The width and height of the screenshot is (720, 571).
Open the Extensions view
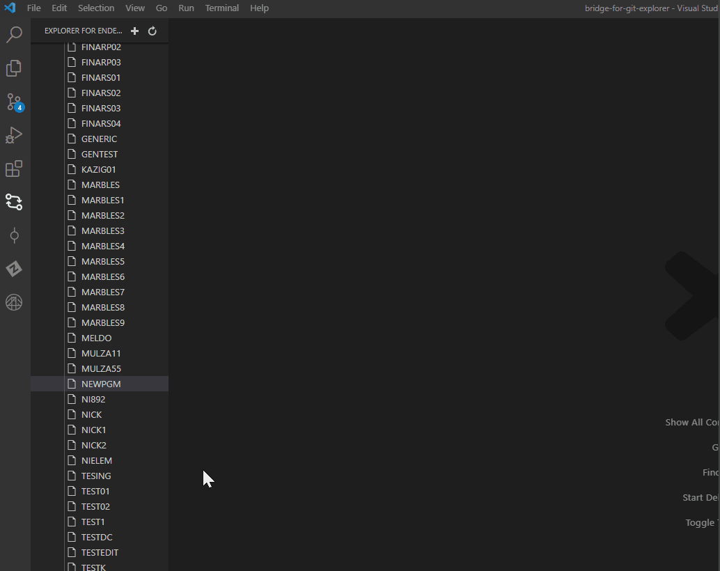[x=14, y=169]
